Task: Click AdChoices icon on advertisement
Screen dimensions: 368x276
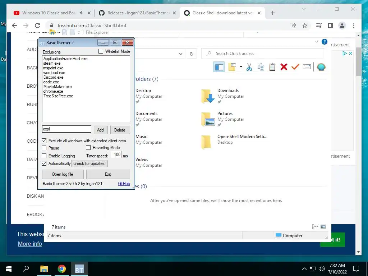Action: [345, 53]
